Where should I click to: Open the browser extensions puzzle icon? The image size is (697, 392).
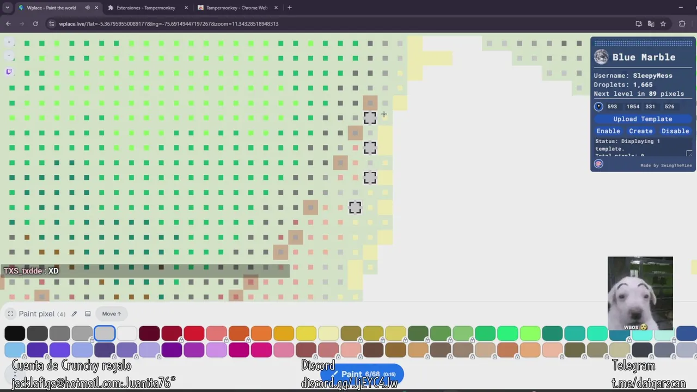click(682, 23)
